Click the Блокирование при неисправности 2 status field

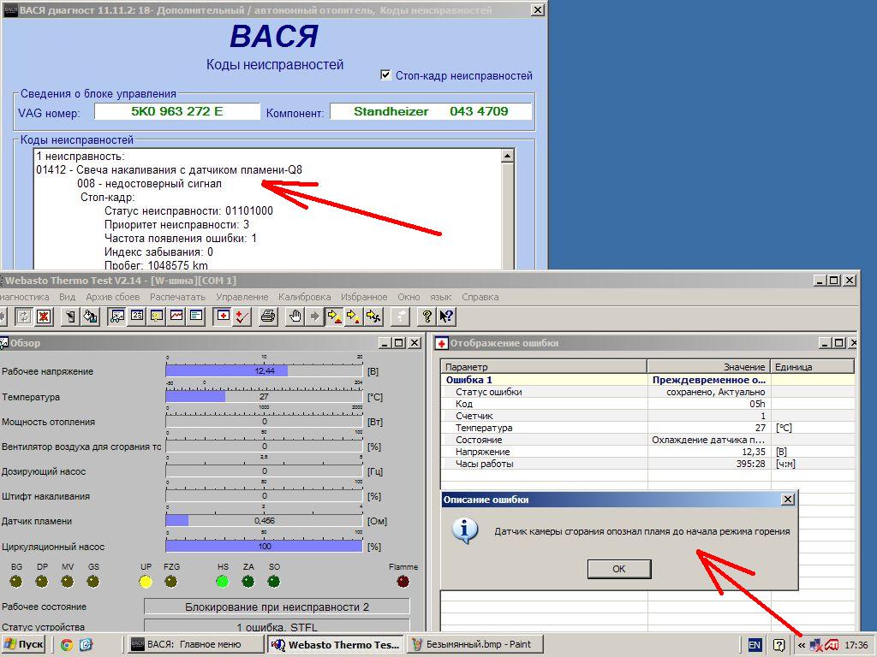tap(277, 607)
